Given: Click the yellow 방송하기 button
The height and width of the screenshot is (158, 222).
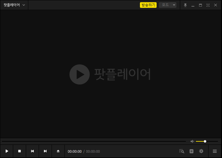Looking at the screenshot, I should pos(148,5).
